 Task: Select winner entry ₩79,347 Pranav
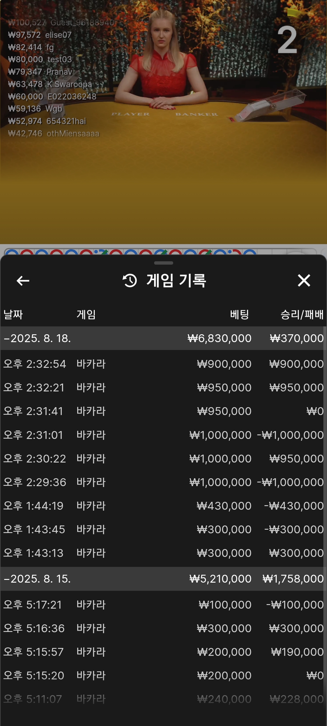40,72
